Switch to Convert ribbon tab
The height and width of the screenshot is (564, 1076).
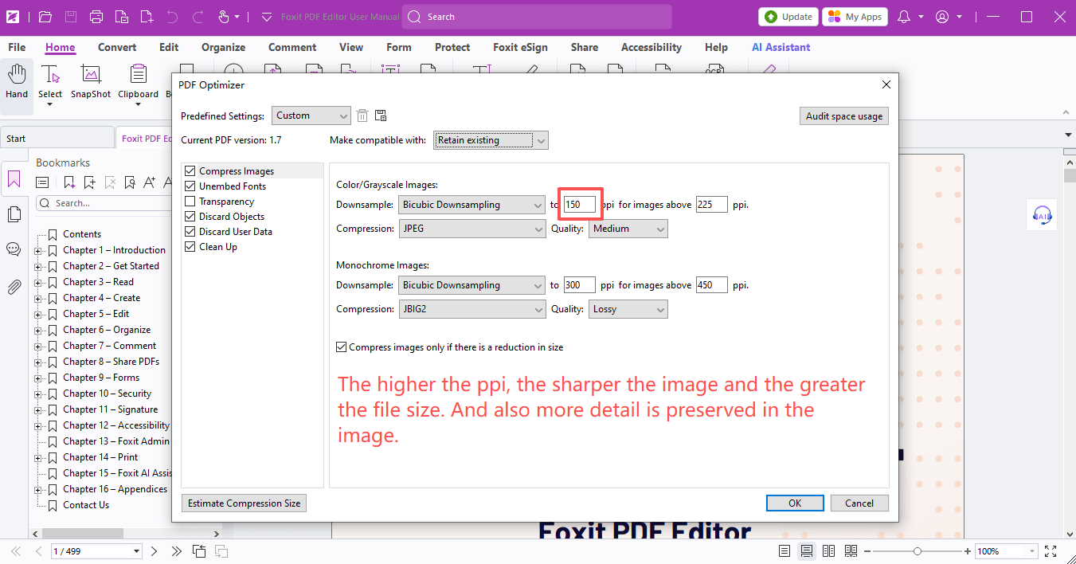[x=117, y=47]
